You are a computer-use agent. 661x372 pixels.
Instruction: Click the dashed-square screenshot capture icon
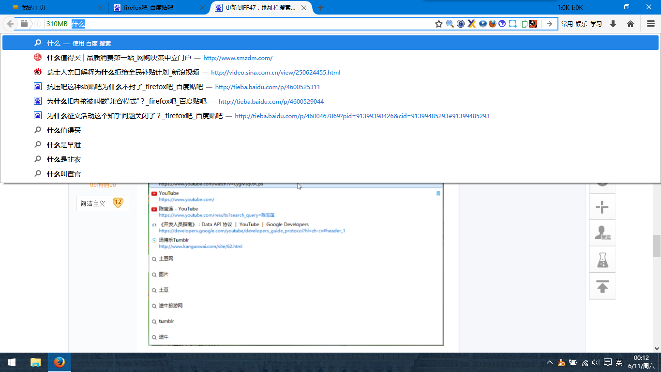512,24
